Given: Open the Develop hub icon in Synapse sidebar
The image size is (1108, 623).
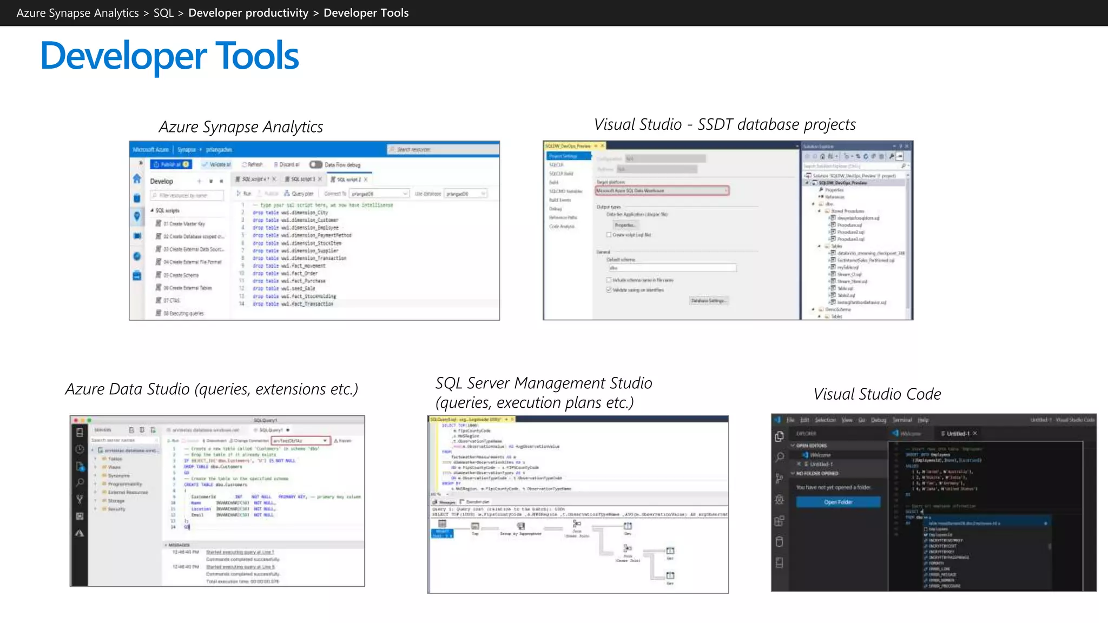Looking at the screenshot, I should tap(137, 216).
